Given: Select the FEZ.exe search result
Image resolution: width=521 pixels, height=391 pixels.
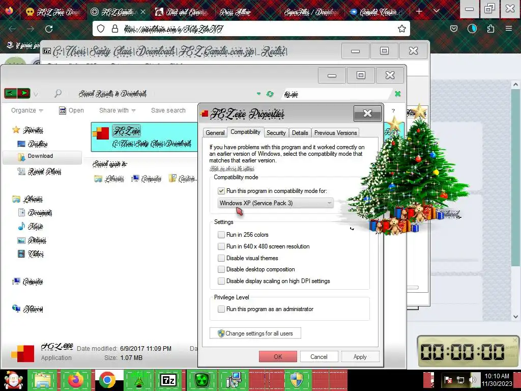Looking at the screenshot, I should 144,137.
